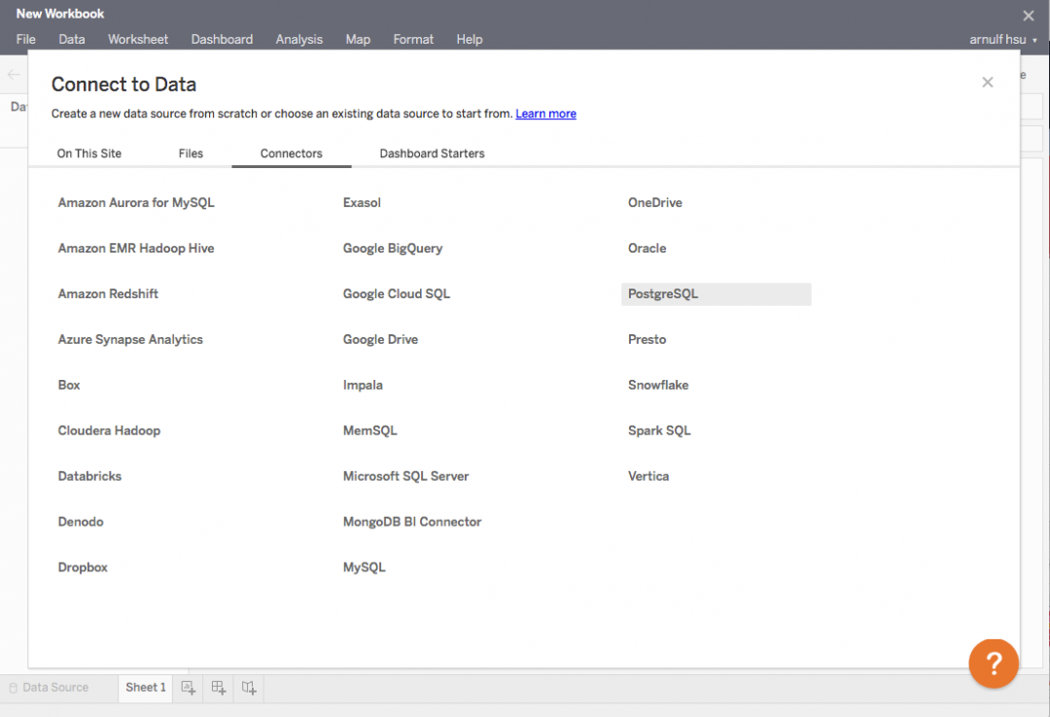Expand the arnulf hsu user dropdown
Screen dimensions: 1050x717
click(x=1002, y=39)
